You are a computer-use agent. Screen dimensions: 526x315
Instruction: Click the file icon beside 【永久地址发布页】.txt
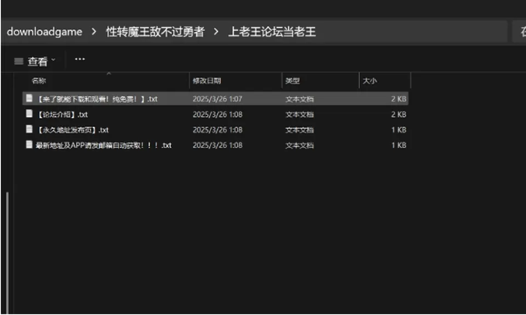click(x=29, y=129)
